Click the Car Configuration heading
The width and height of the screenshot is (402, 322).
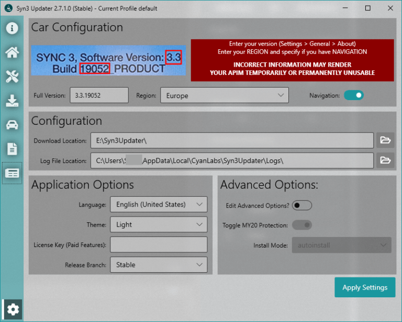(x=77, y=27)
